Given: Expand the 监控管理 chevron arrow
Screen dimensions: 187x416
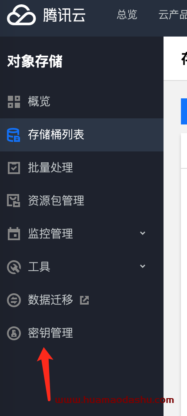Looking at the screenshot, I should click(x=143, y=233).
